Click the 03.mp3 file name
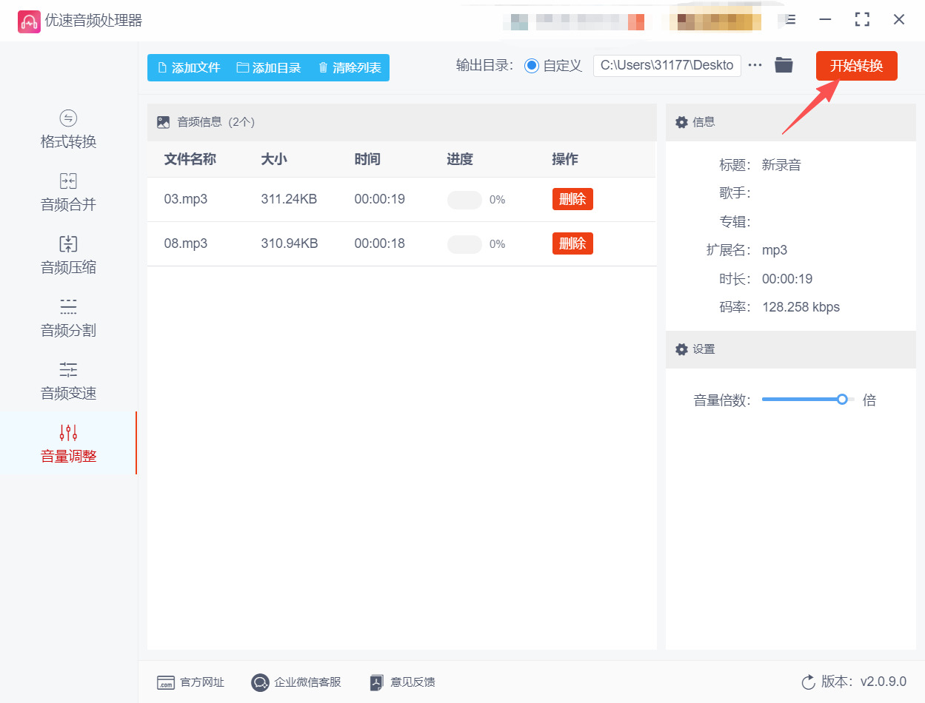 [186, 199]
